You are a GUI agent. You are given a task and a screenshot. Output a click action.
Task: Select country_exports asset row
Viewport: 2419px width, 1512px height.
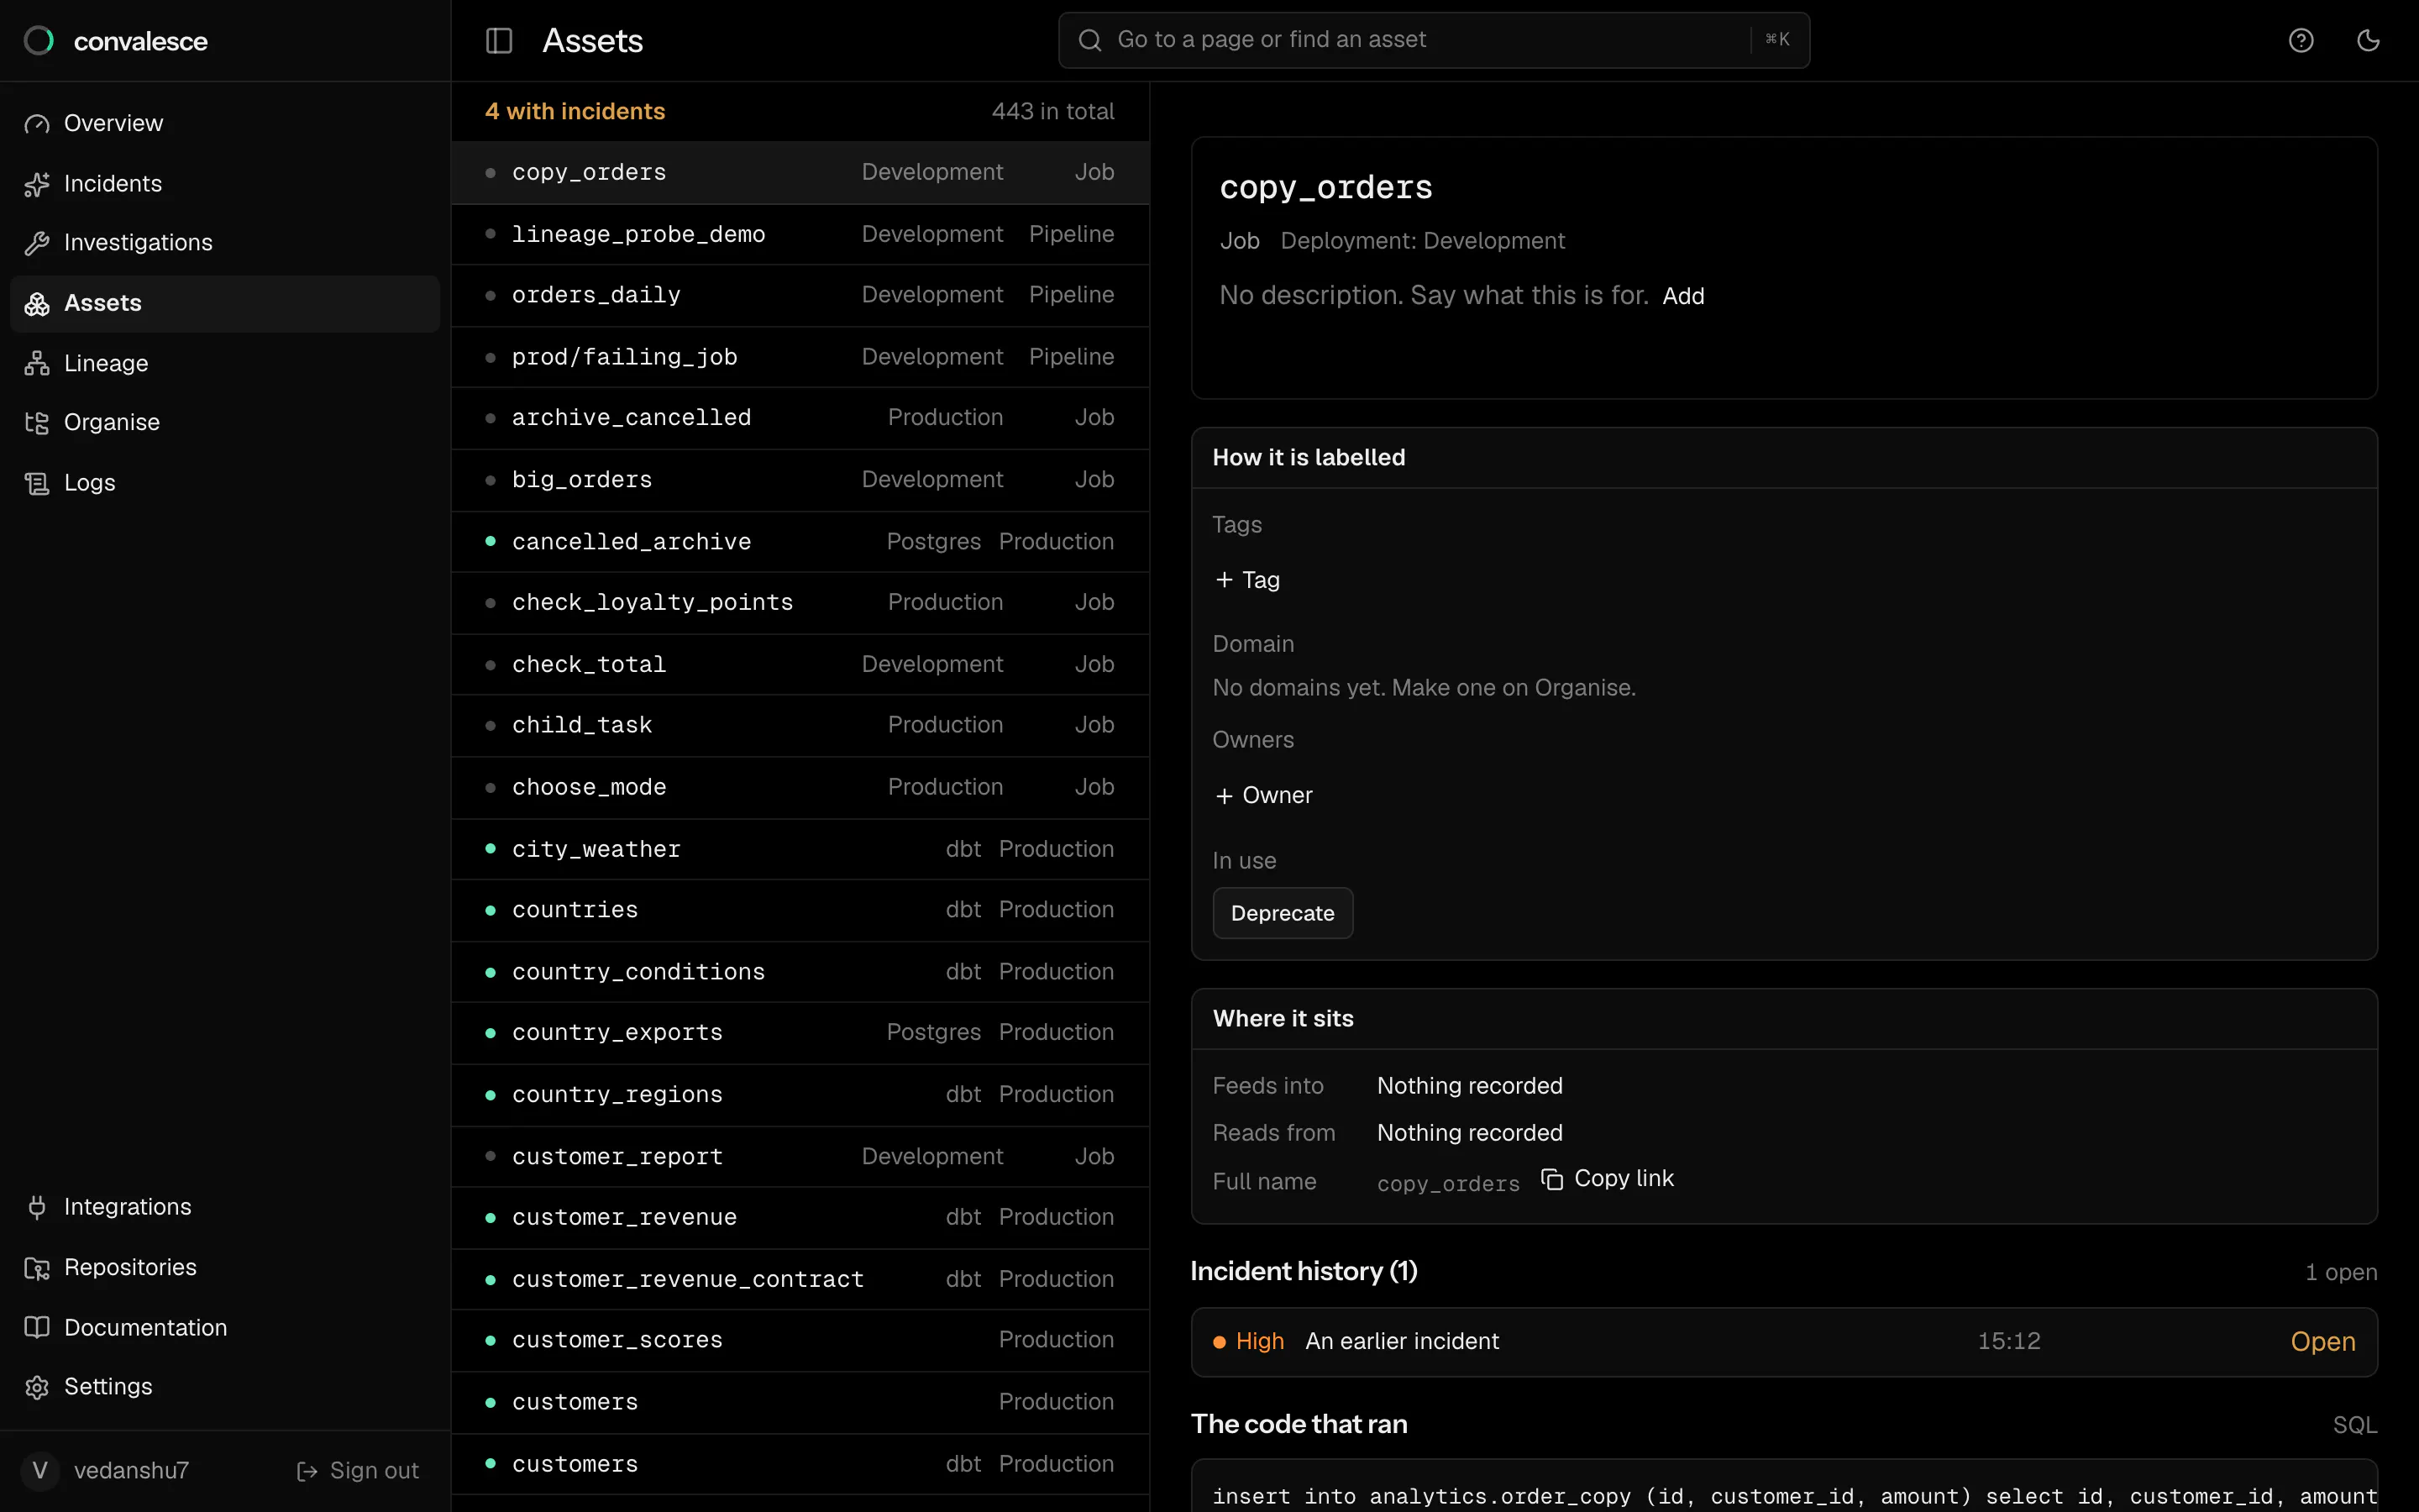point(800,1033)
